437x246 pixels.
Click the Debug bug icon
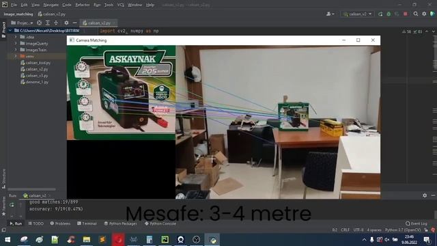click(x=389, y=14)
